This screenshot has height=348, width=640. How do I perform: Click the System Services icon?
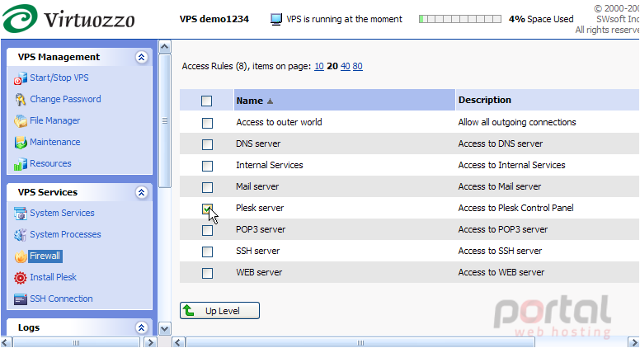click(20, 214)
